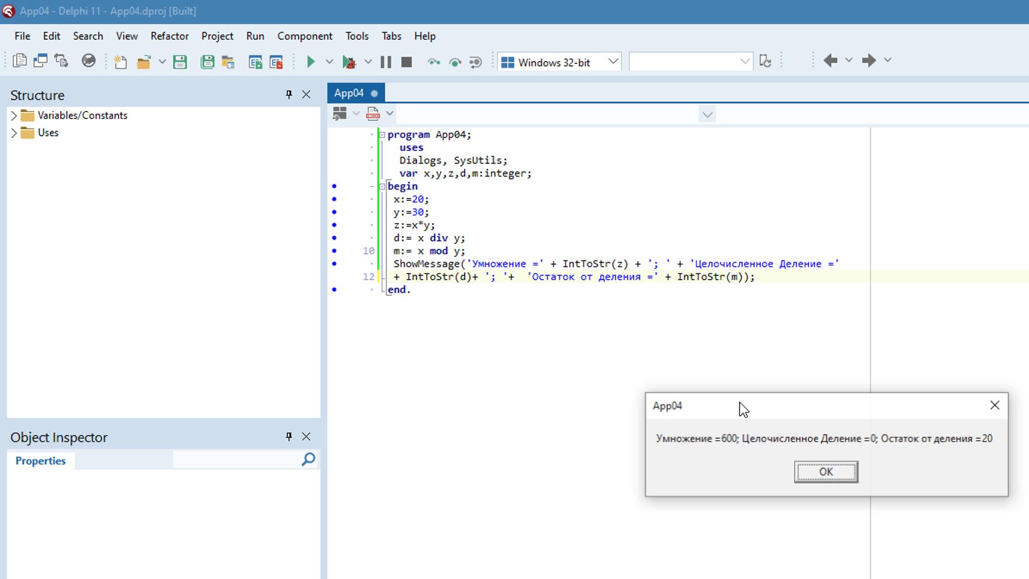This screenshot has height=579, width=1029.
Task: Toggle breakpoint on line 'x:=20;'
Action: point(334,199)
